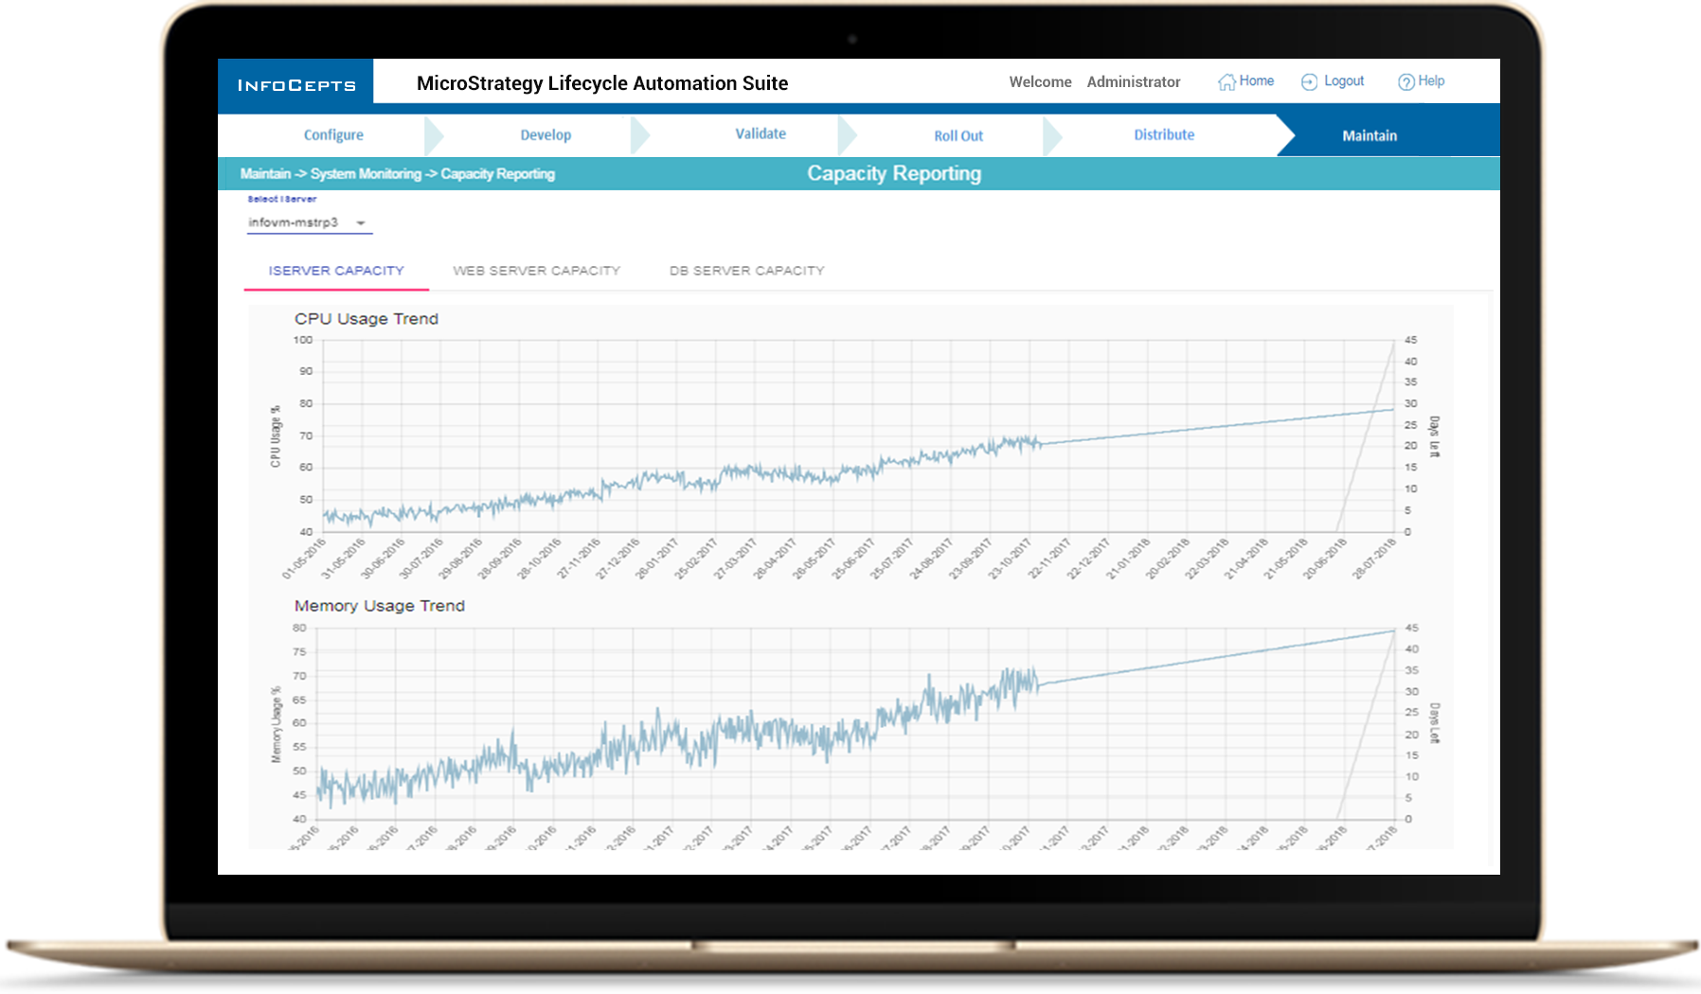
Task: Select the IServer Capacity tab
Action: (x=336, y=271)
